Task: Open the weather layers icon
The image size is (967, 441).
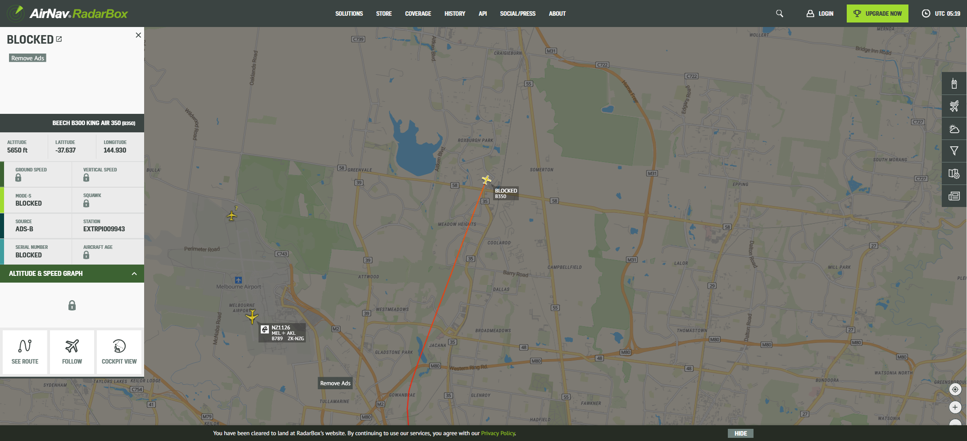Action: [x=954, y=129]
